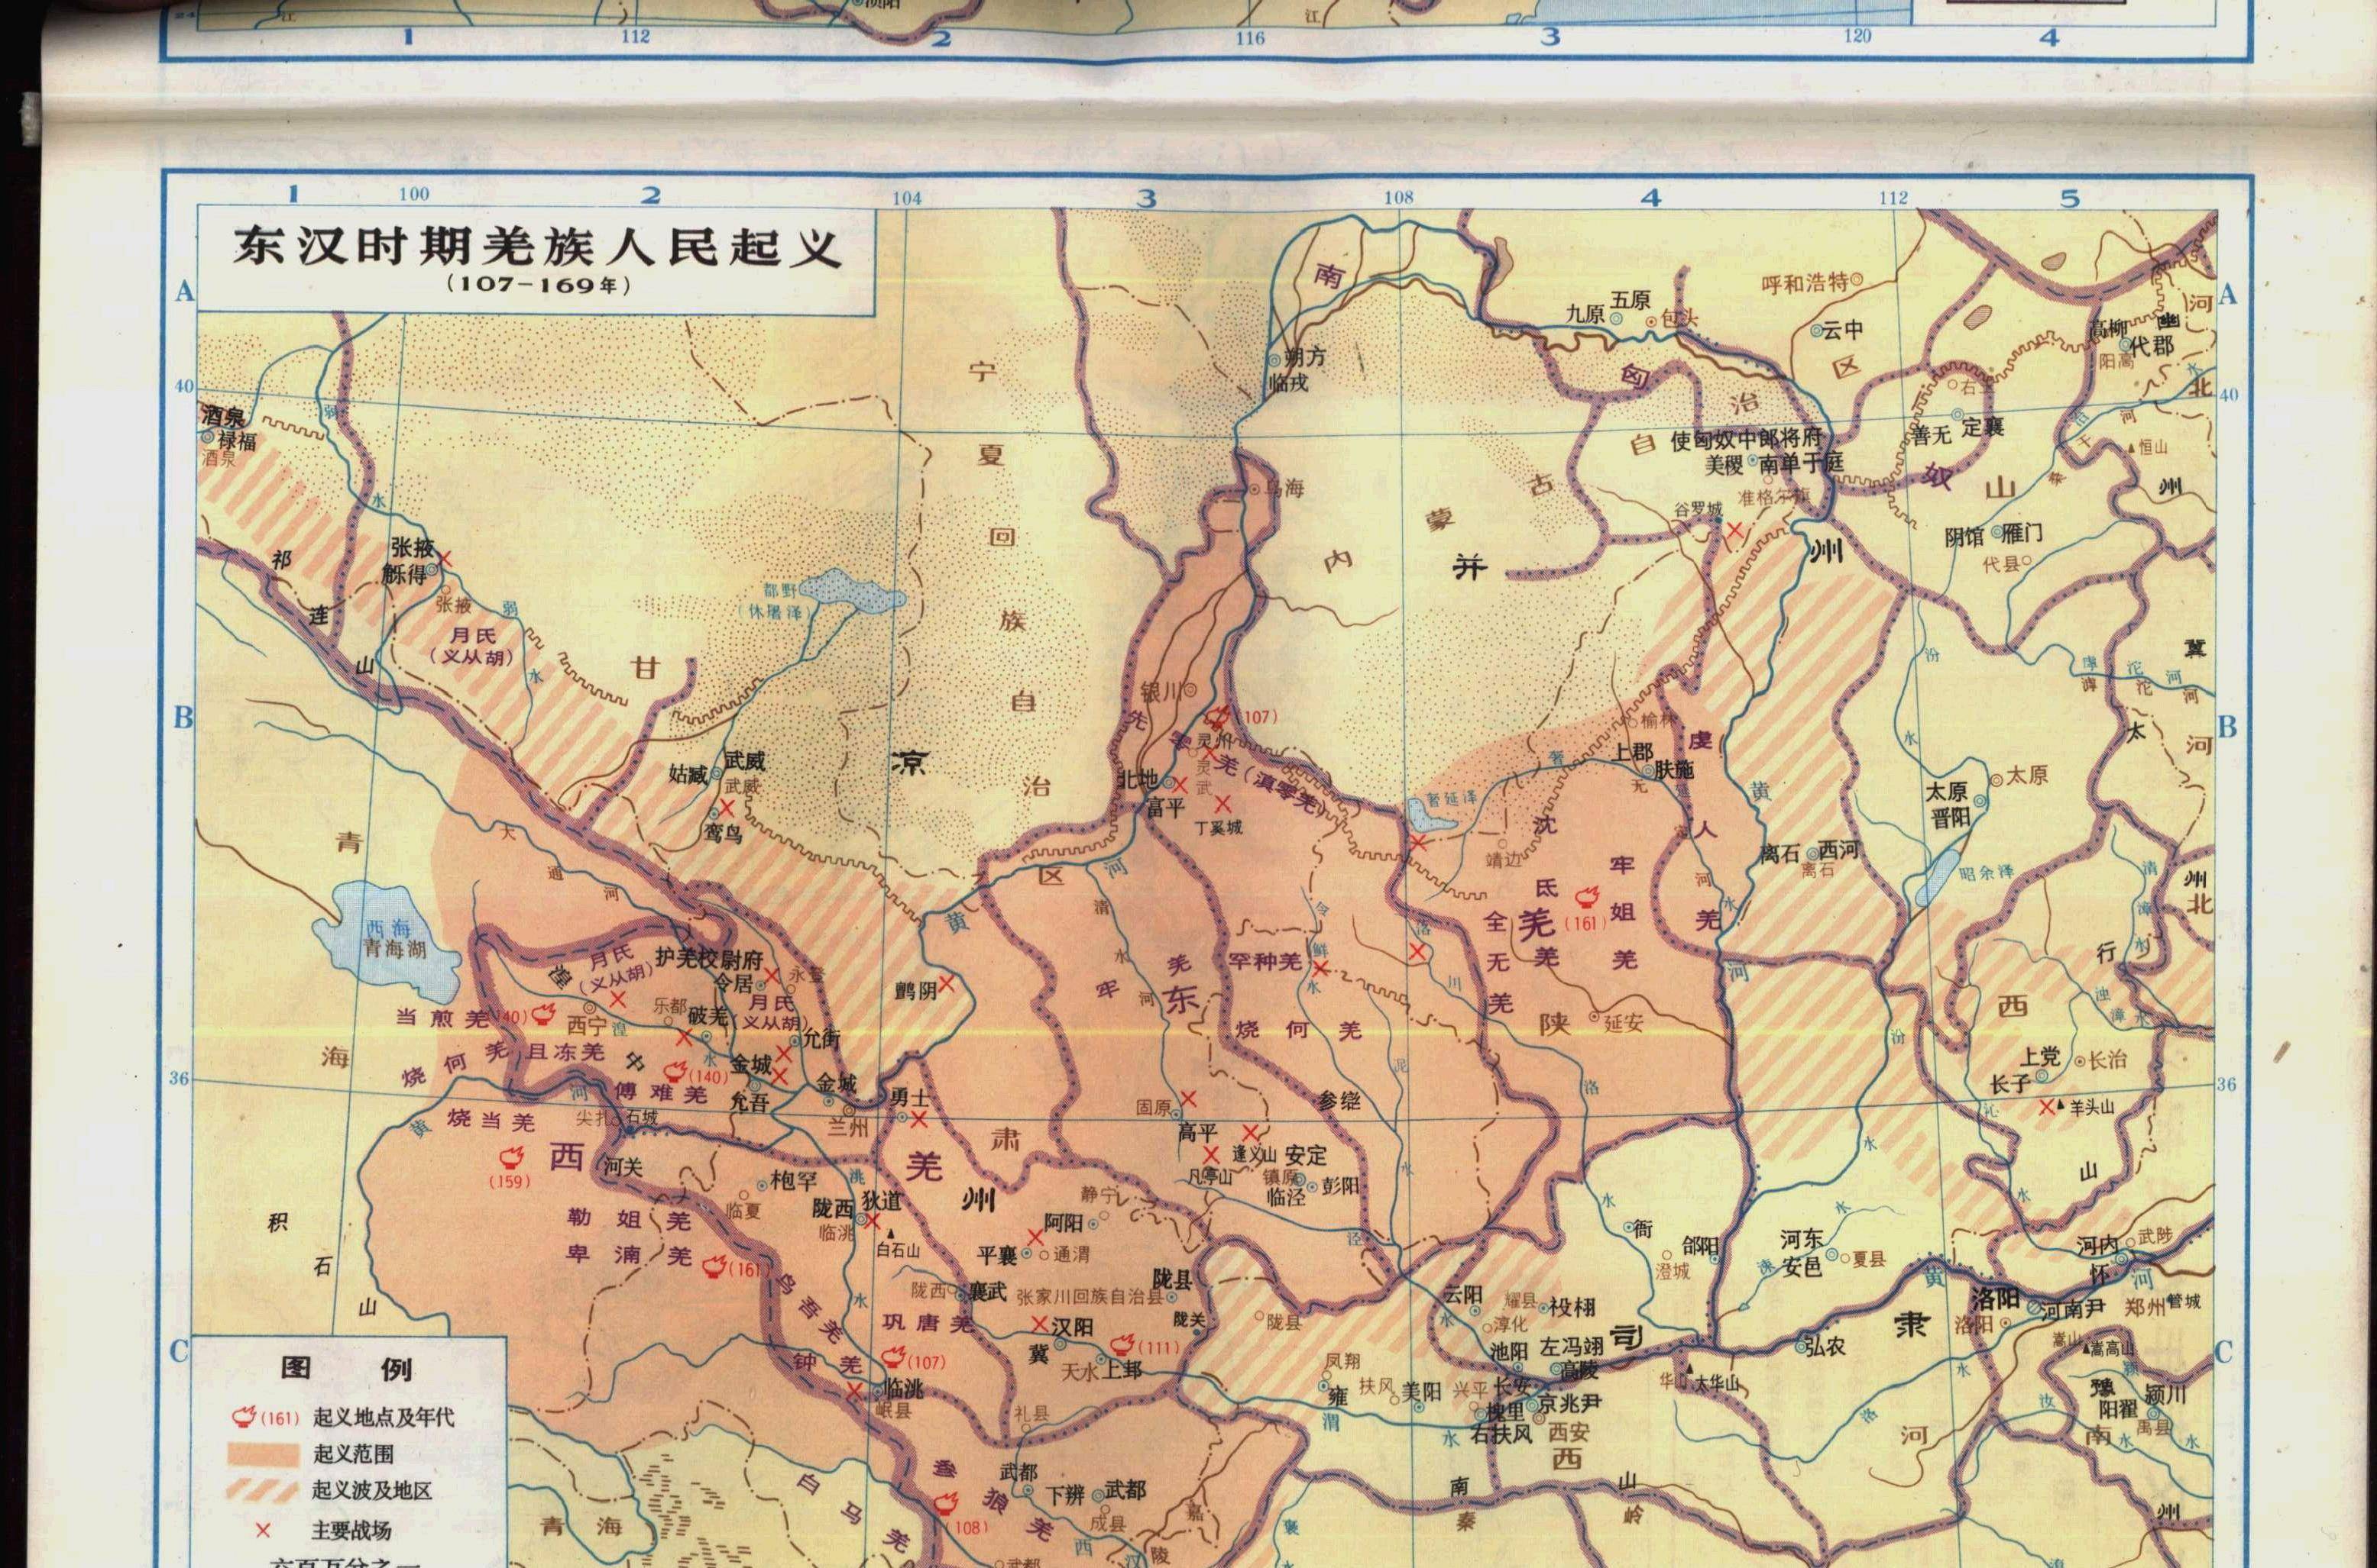Click the 肤施 label
Screen dimensions: 2377x1568
click(1674, 769)
